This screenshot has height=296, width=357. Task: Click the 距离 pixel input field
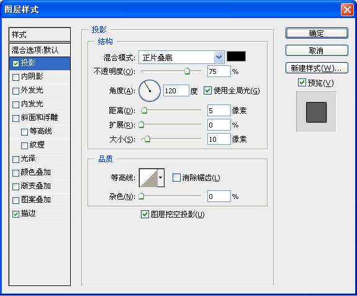point(219,111)
